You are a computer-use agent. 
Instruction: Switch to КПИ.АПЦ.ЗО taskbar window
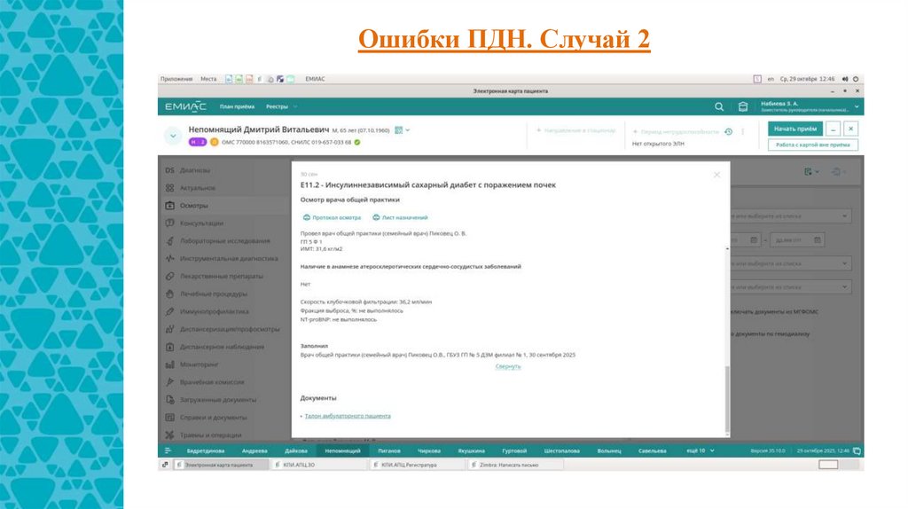[x=318, y=465]
